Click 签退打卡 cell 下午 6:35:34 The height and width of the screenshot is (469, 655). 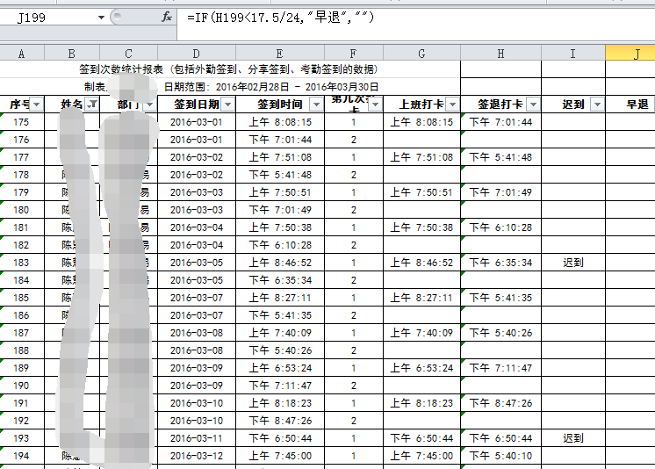pos(500,263)
